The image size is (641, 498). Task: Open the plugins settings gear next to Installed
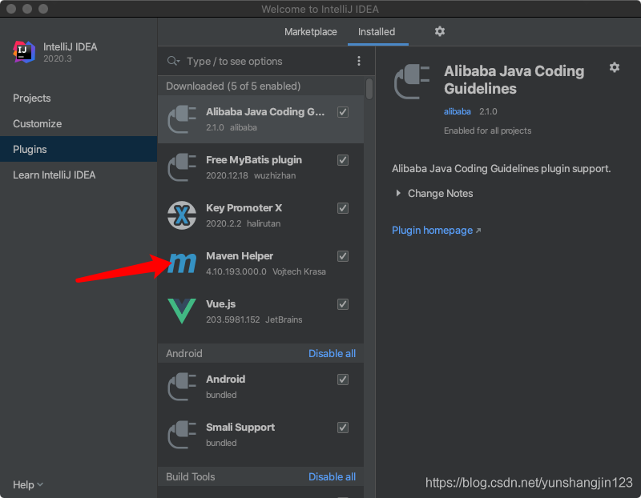pyautogui.click(x=439, y=31)
